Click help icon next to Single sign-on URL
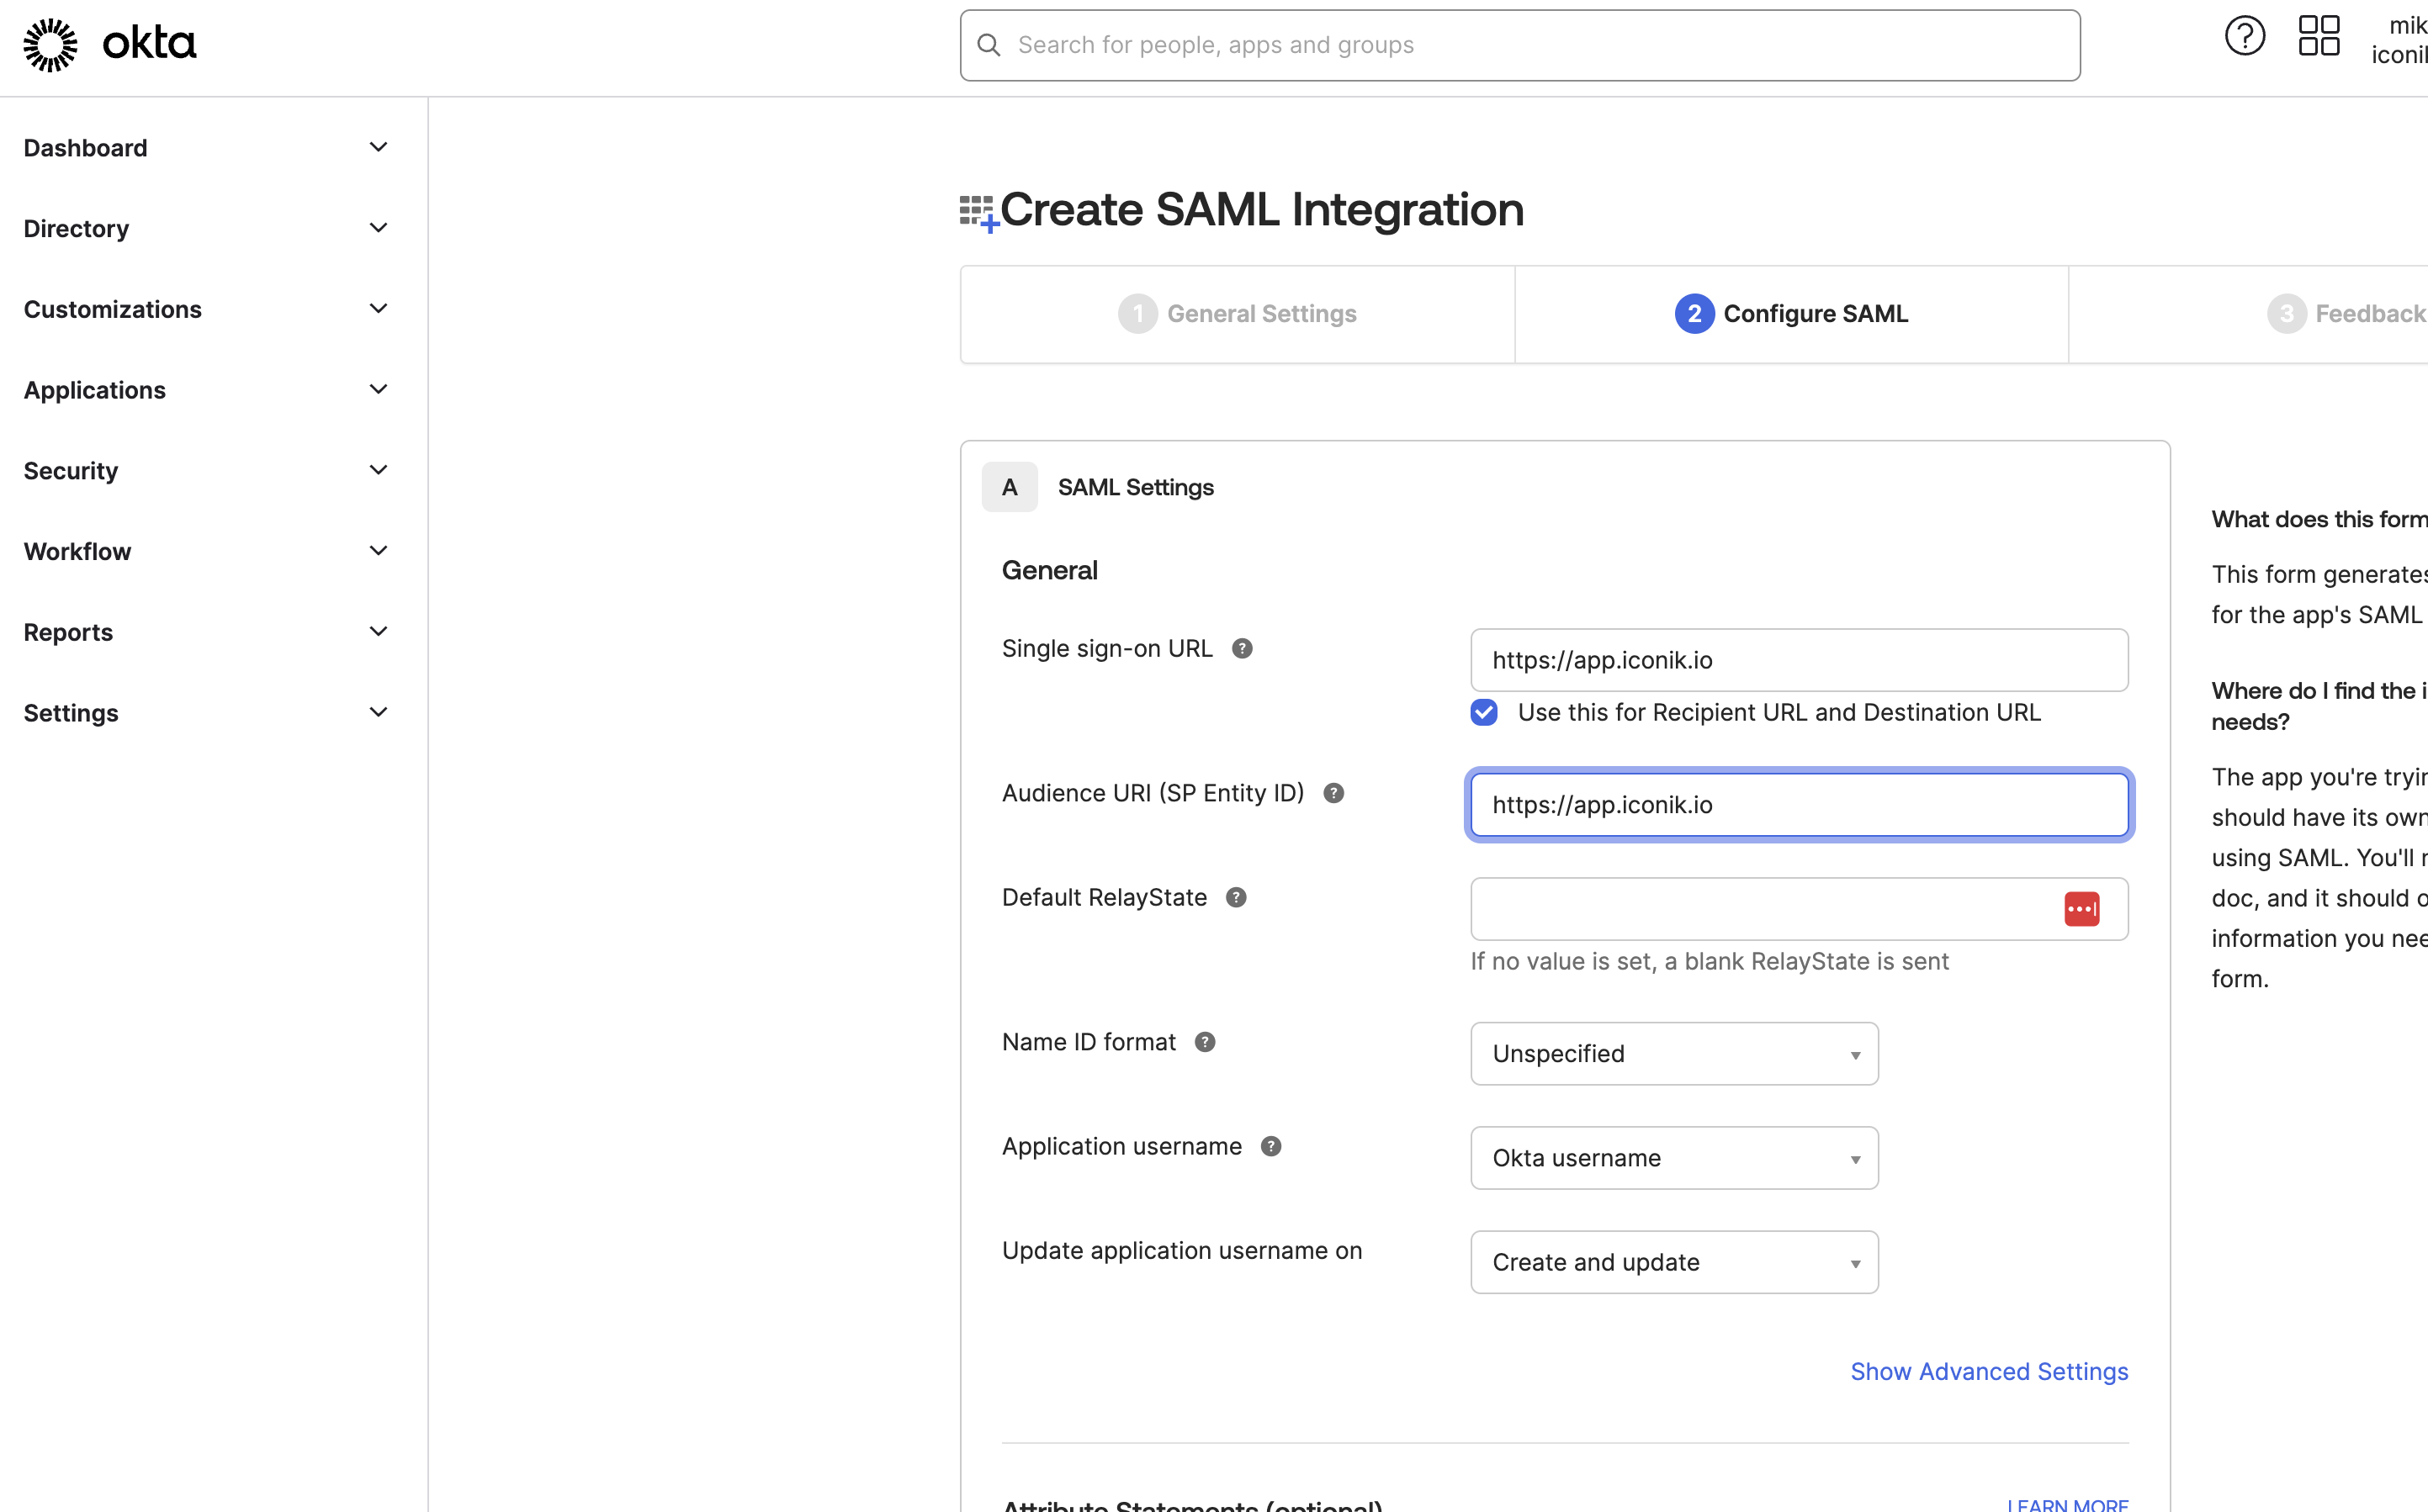This screenshot has width=2428, height=1512. point(1242,649)
